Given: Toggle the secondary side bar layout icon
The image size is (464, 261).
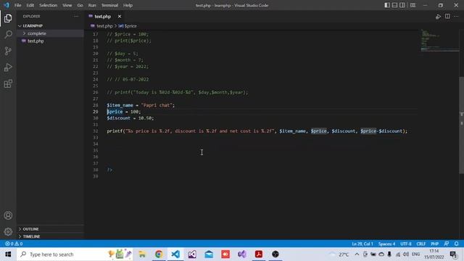Looking at the screenshot, I should pos(402,5).
